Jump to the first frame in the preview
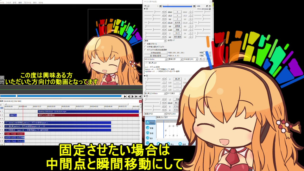 [x=136, y=96]
